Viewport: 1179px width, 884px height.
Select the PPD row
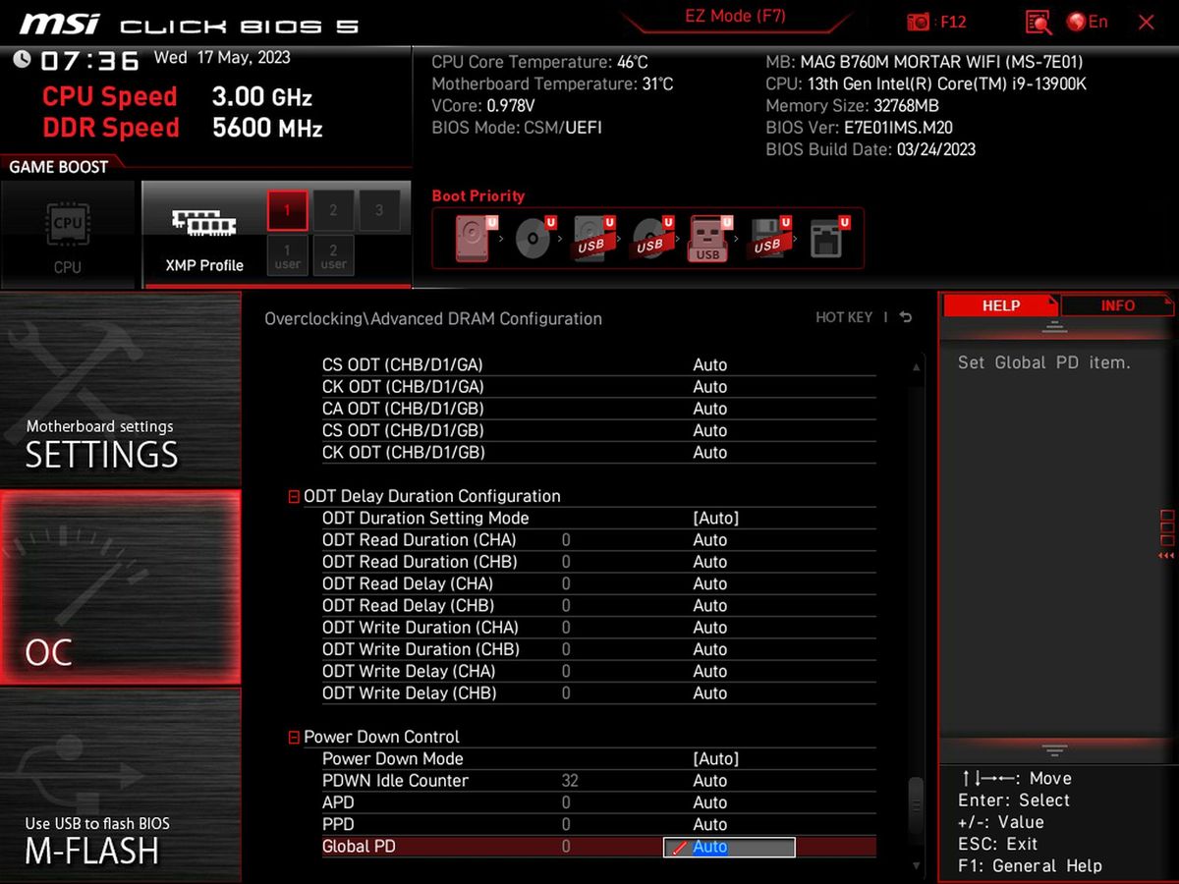tap(598, 824)
